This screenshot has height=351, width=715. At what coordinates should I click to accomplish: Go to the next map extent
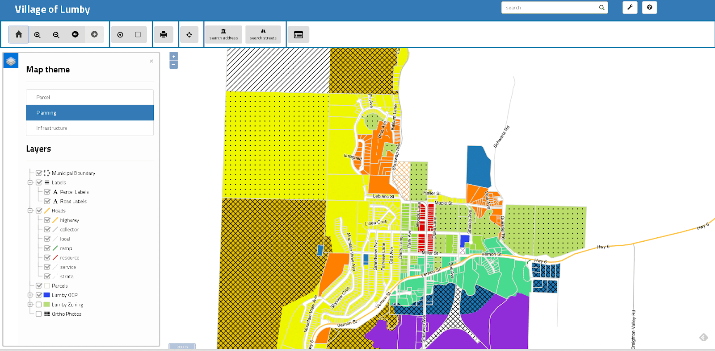[94, 34]
